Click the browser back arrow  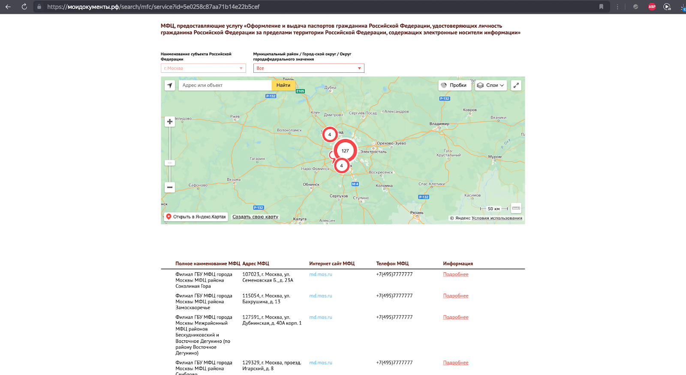tap(8, 7)
